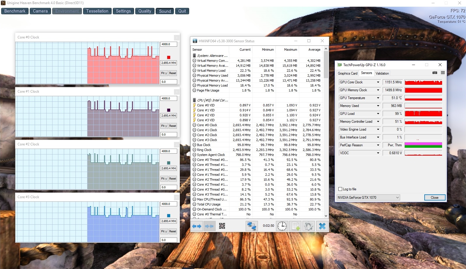Click Core #3 VID lightning icon

tap(194, 120)
